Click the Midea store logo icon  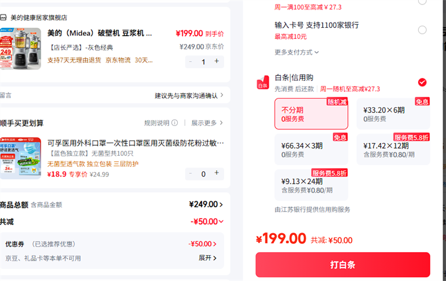(3, 18)
